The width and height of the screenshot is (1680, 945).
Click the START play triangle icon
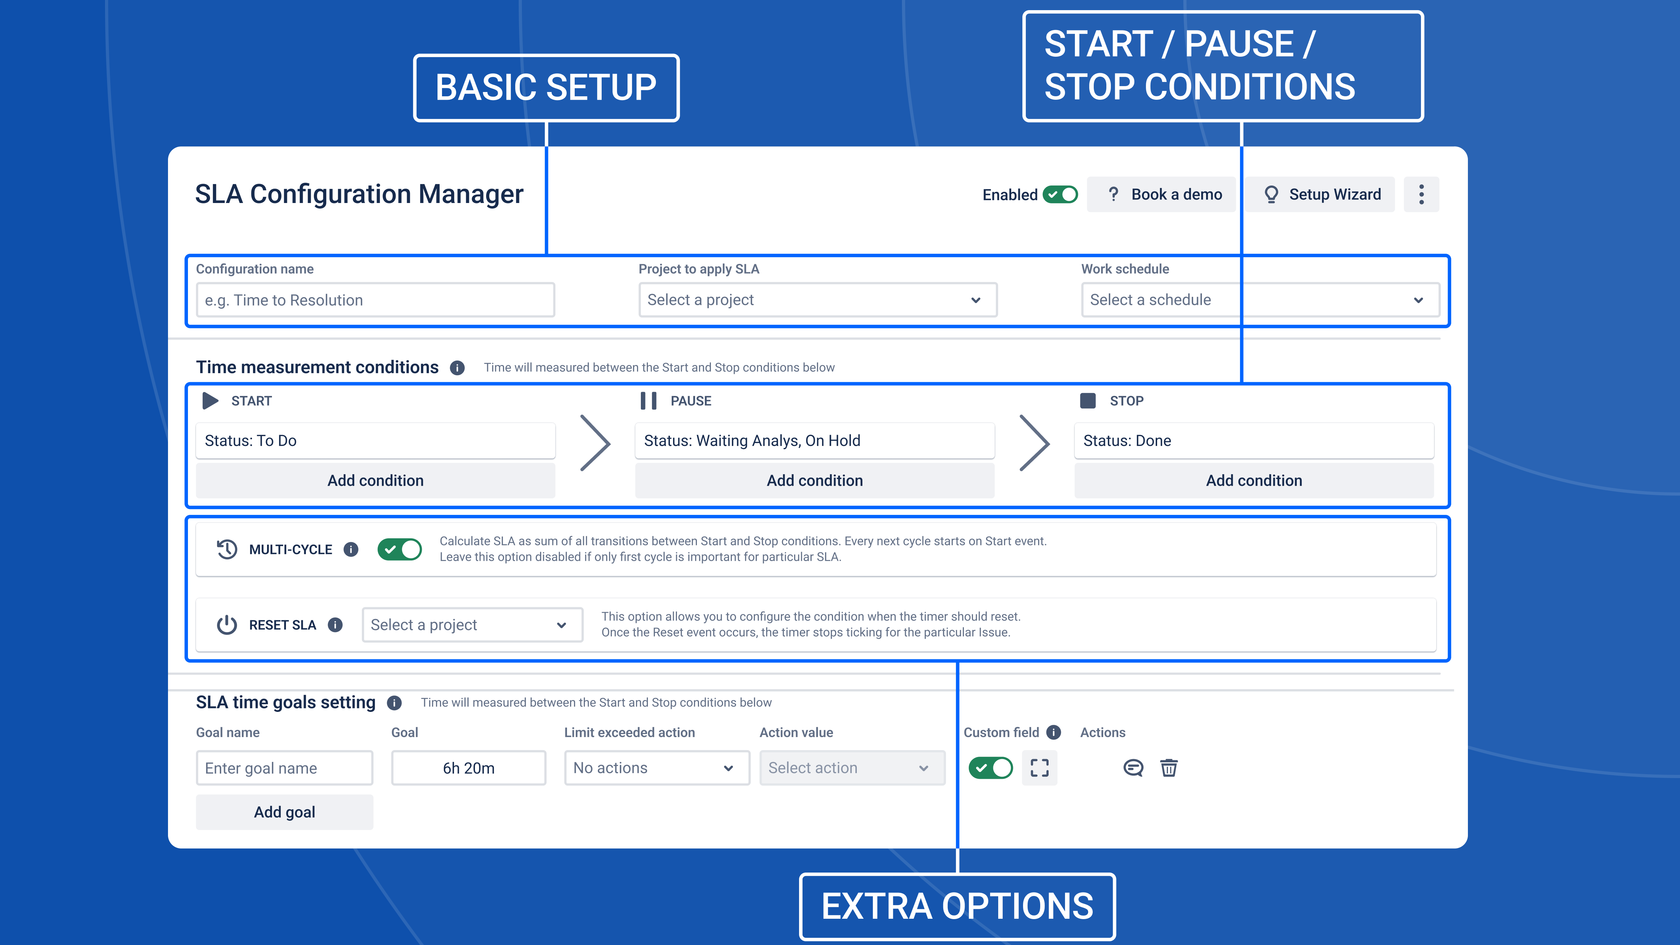point(210,400)
